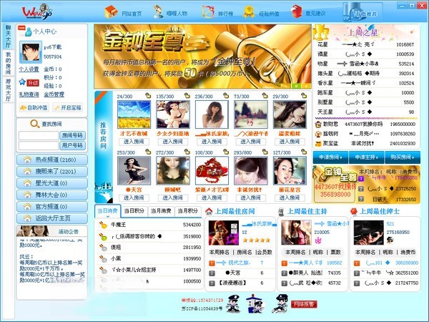Viewport: 429px width, 322px height.
Task: Click 进入房间 under 才艺不夜城
Action: [134, 142]
